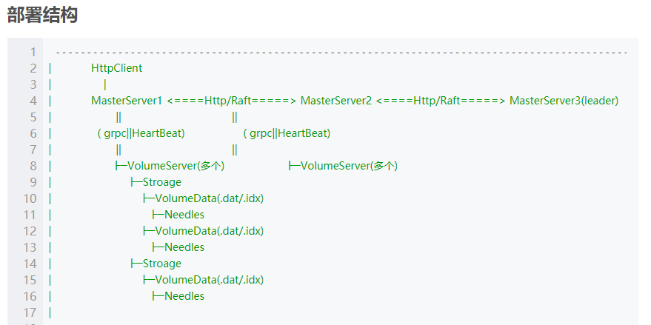This screenshot has height=325, width=651.
Task: Click the left grpc||HeartBeat label
Action: (x=141, y=133)
